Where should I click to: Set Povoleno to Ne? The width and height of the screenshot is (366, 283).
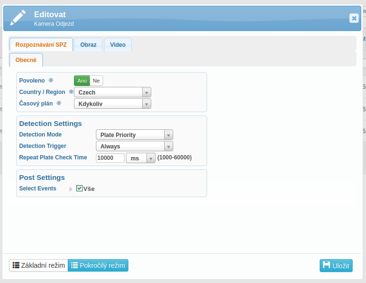96,81
